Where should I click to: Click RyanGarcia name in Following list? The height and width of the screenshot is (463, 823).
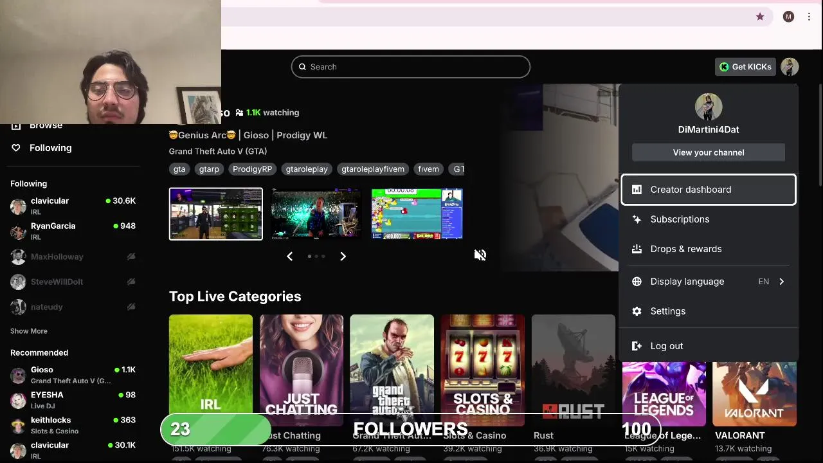click(53, 226)
